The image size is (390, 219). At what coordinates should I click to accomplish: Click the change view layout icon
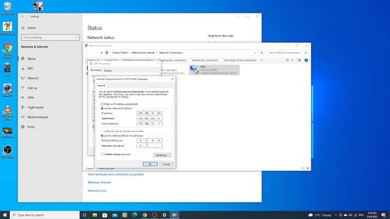288,60
